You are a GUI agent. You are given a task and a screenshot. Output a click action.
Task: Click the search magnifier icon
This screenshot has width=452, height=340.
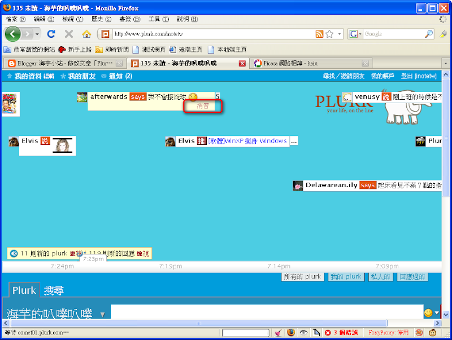[x=429, y=34]
